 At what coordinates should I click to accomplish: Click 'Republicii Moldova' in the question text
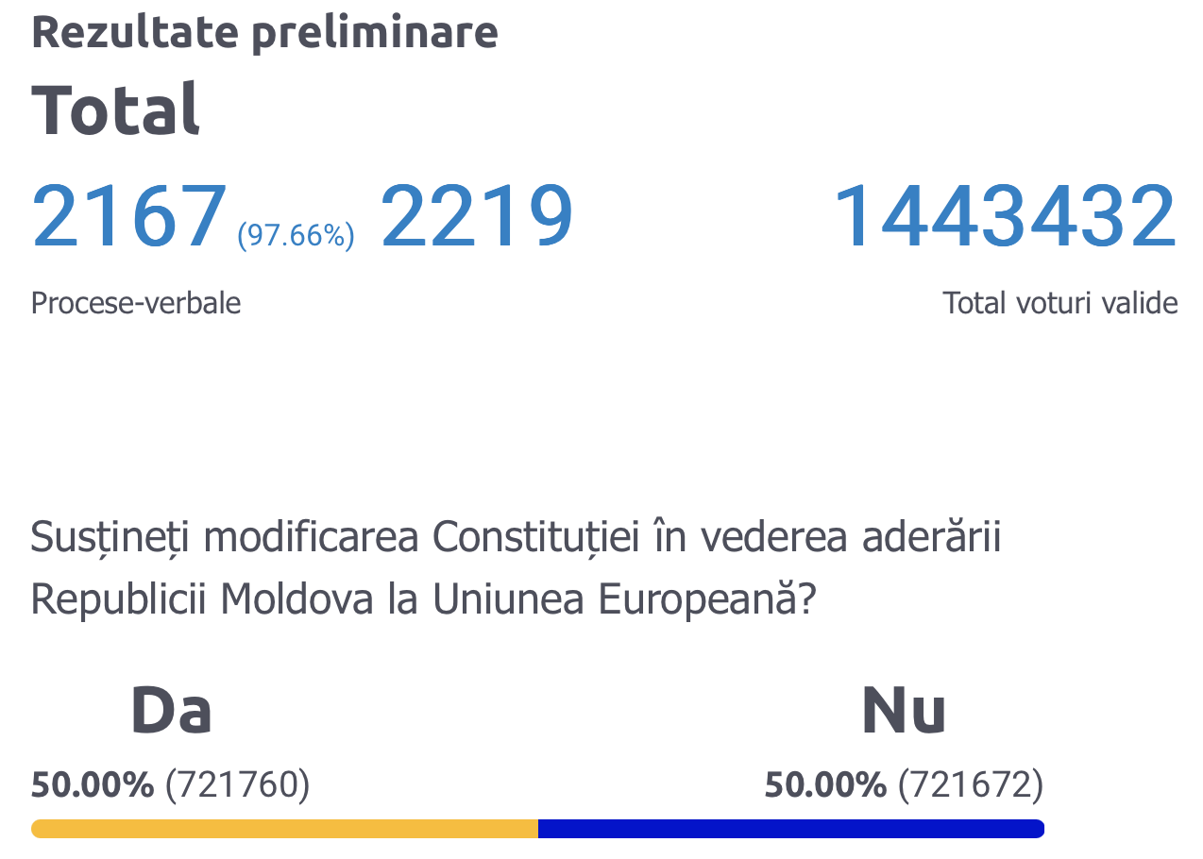(203, 599)
